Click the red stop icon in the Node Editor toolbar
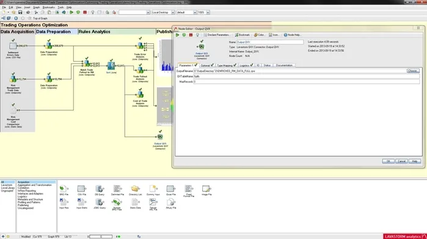This screenshot has height=239, width=427. coord(191,35)
